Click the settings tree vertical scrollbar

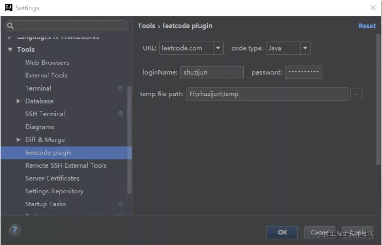(x=129, y=140)
